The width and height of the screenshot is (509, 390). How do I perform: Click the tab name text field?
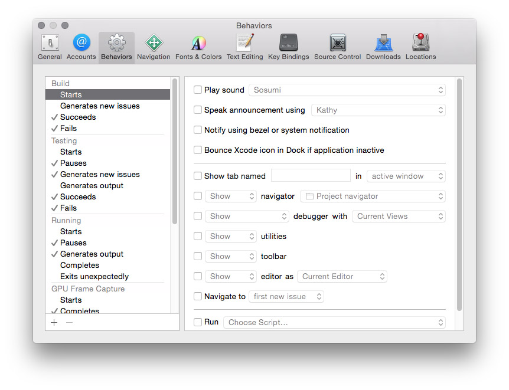click(311, 176)
